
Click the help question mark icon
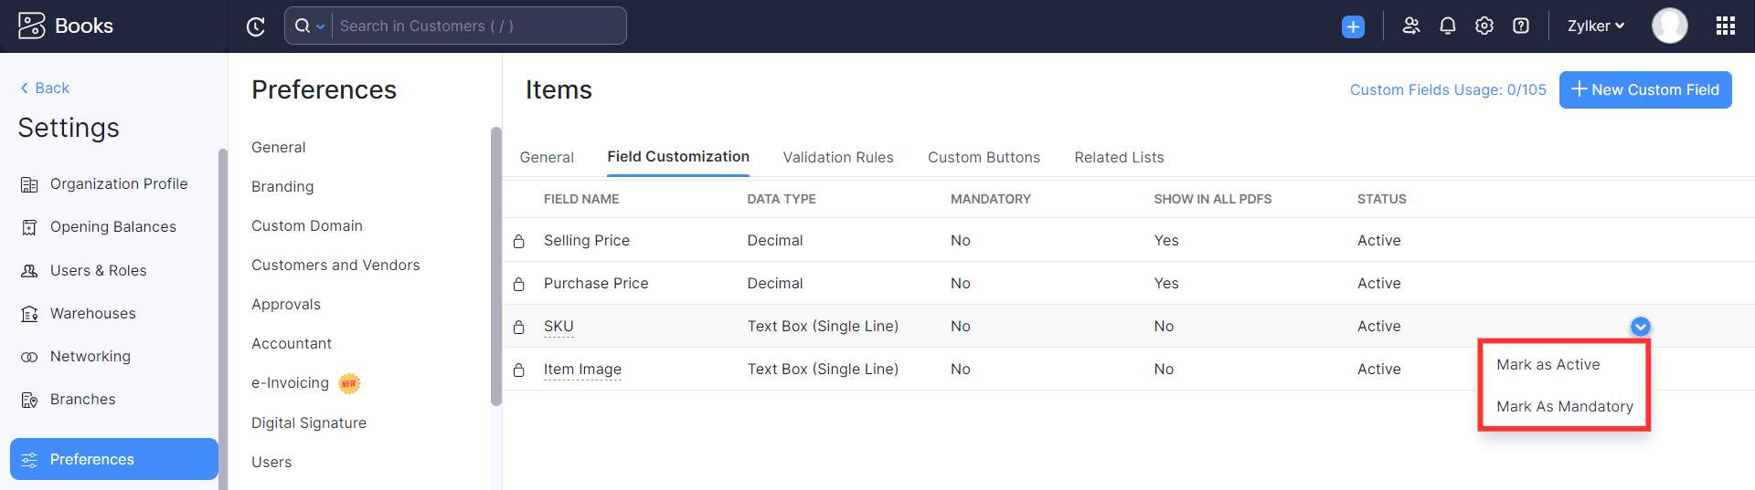coord(1521,26)
